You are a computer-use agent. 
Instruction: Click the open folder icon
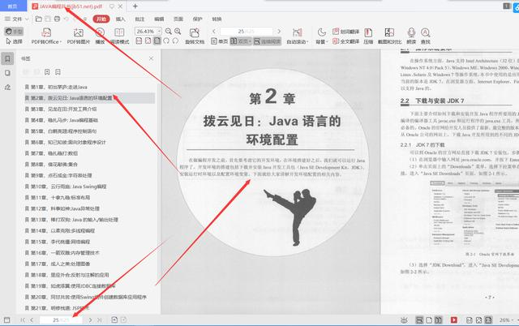[x=39, y=19]
